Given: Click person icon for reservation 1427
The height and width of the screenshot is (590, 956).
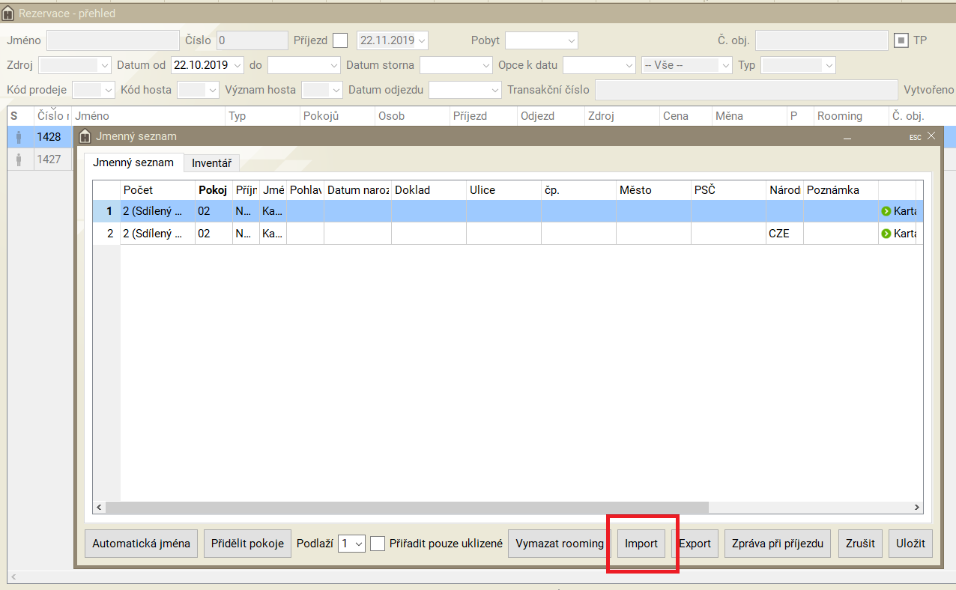Looking at the screenshot, I should click(x=19, y=159).
